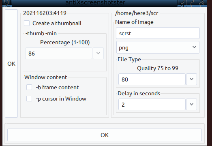Click the tall OK button on left side
Screen dimensions: 212x146
(x=11, y=63)
